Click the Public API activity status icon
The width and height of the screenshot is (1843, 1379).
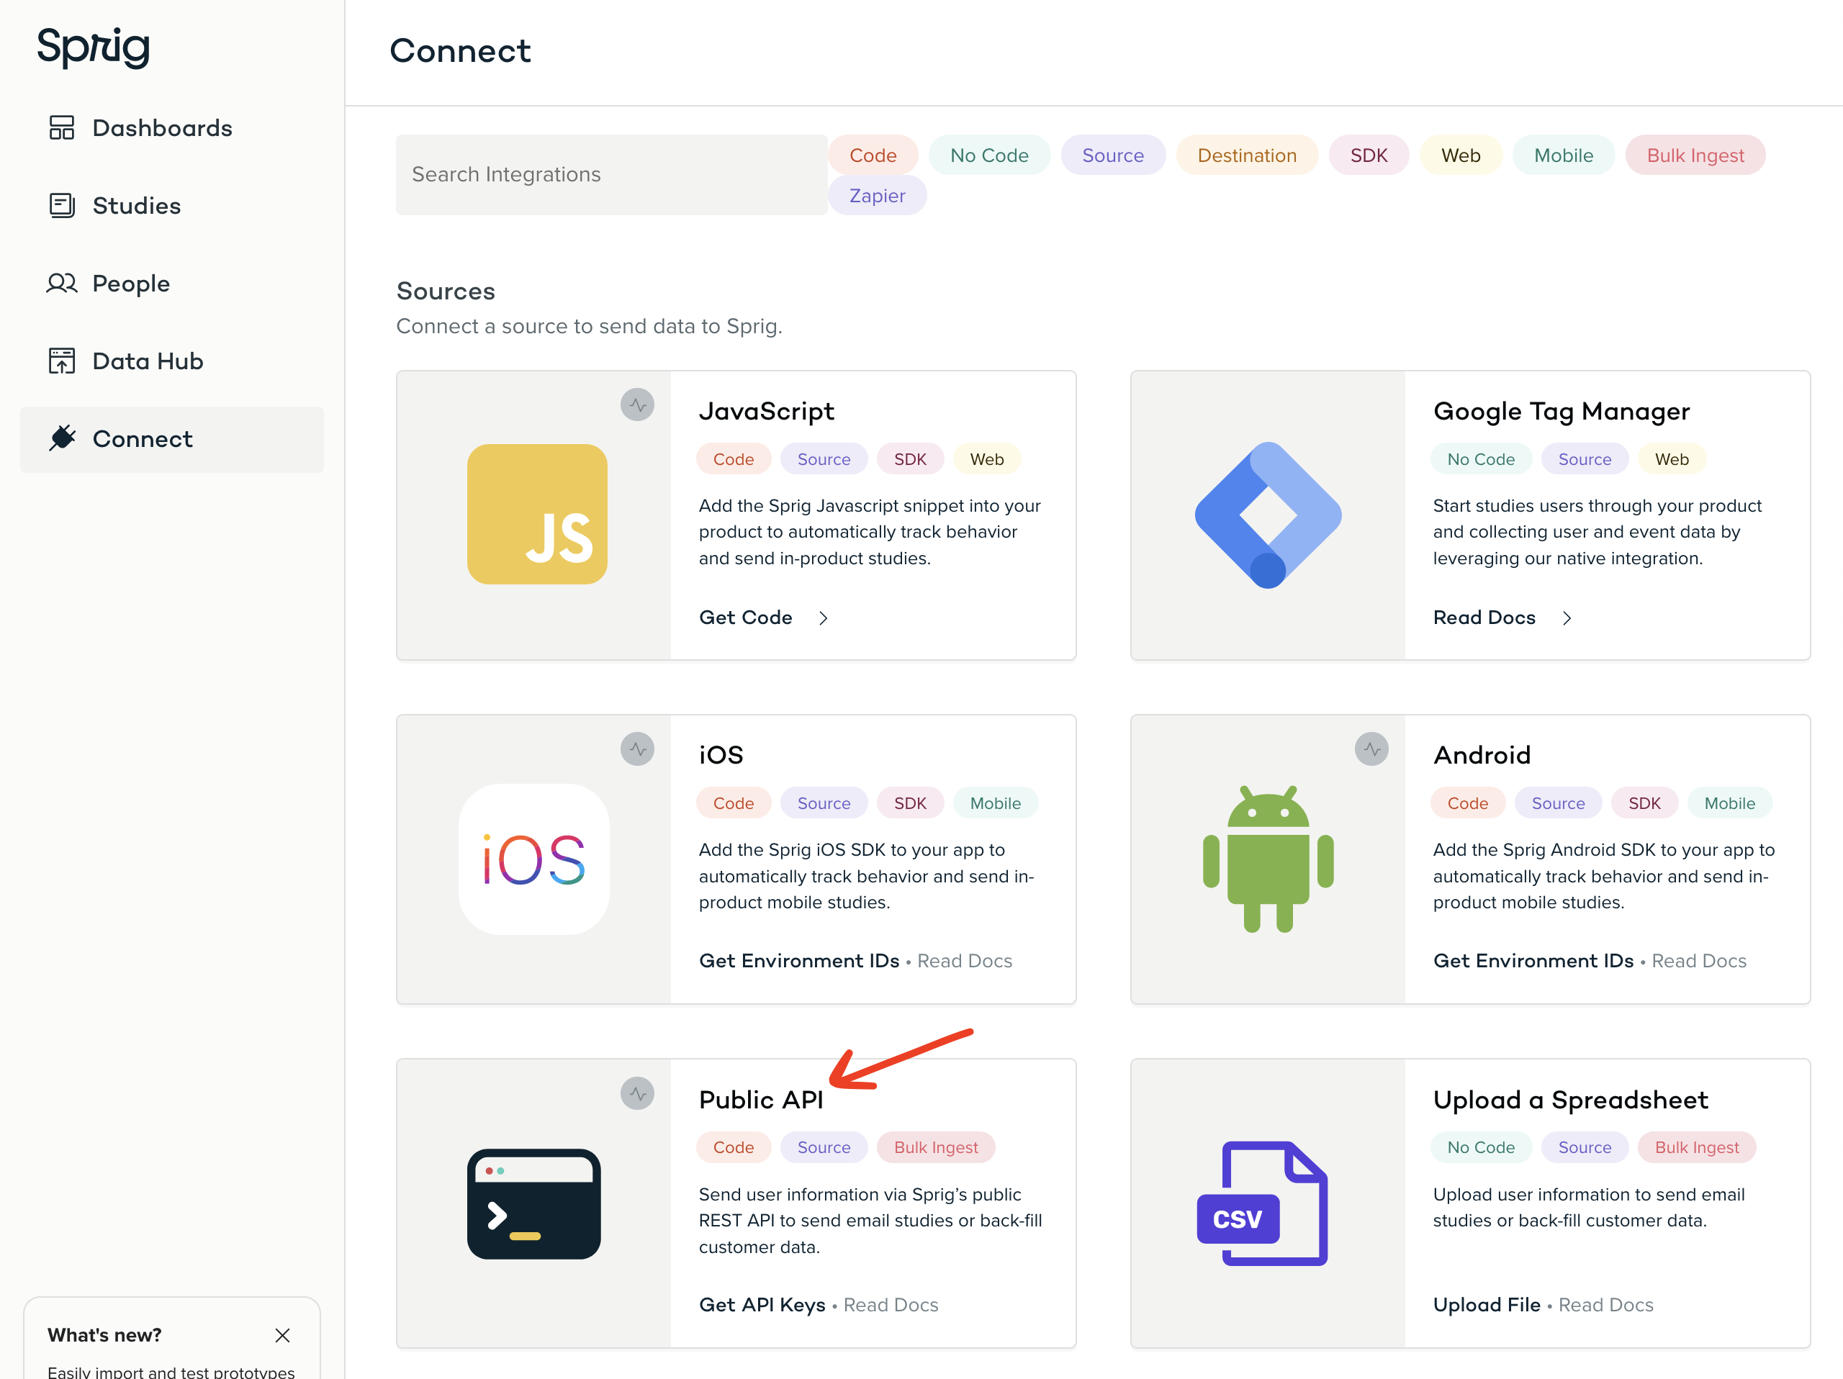636,1093
